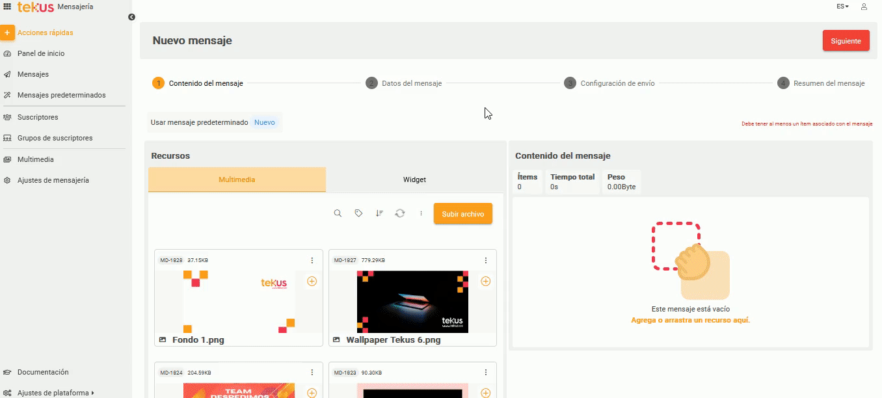Switch to the Widget tab
This screenshot has width=882, height=398.
[x=414, y=179]
